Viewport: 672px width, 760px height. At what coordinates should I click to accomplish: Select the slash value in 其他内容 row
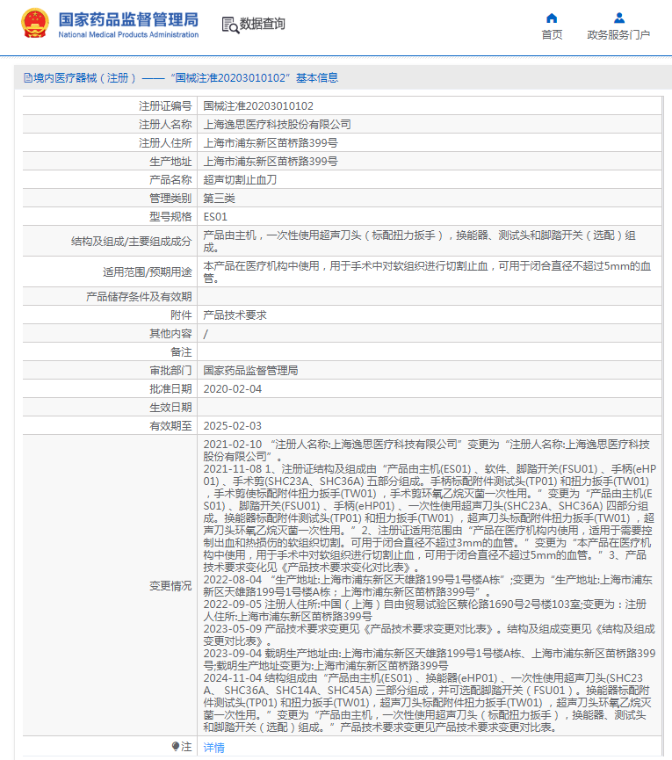(206, 334)
